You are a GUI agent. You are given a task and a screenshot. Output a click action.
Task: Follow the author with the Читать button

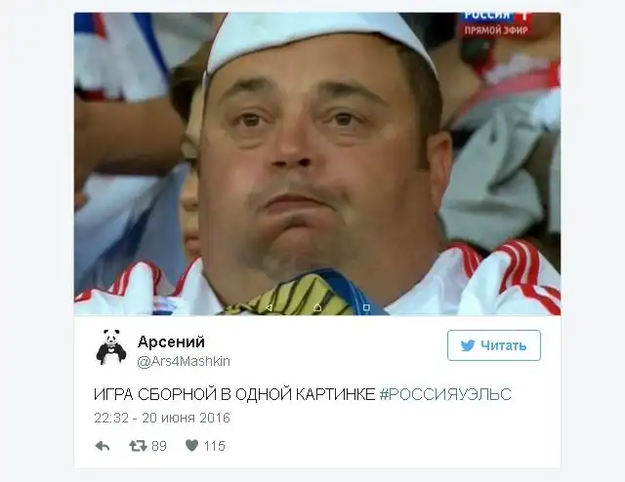(494, 345)
